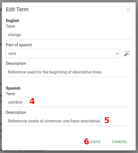Screen dimensions: 138x153
Task: Click the 'Description' label under English
Action: (16, 63)
